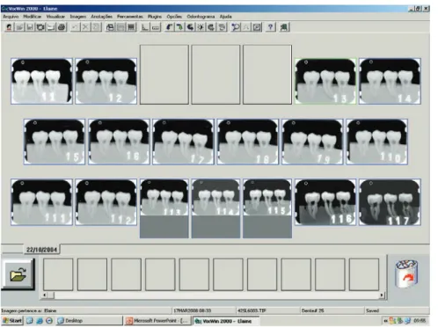Select radiograph thumbnail numbered 116
438x328 pixels.
click(x=325, y=202)
